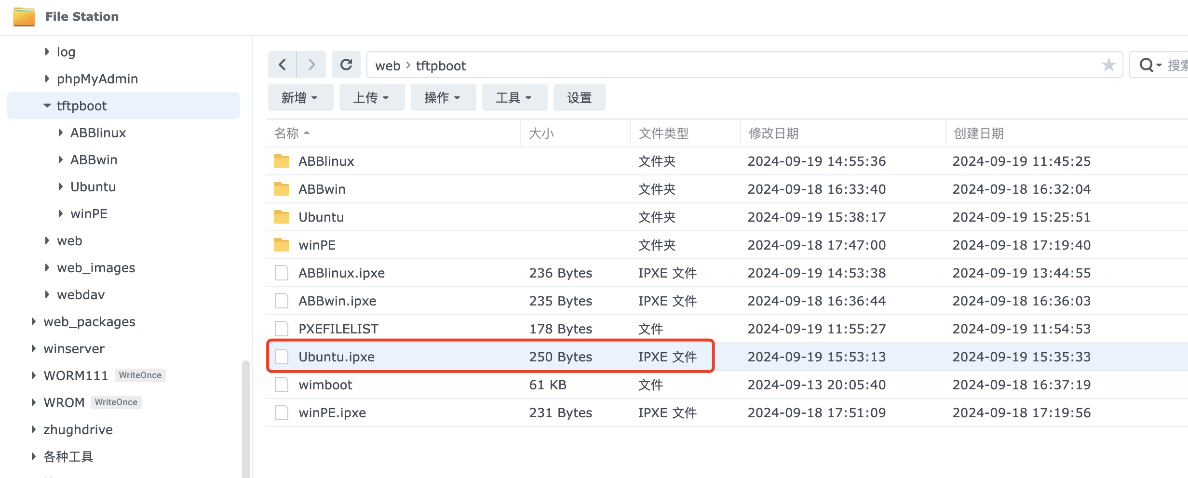
Task: Sort by 大小 column header
Action: (576, 133)
